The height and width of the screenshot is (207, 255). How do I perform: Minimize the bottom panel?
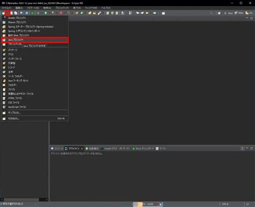tap(247, 148)
